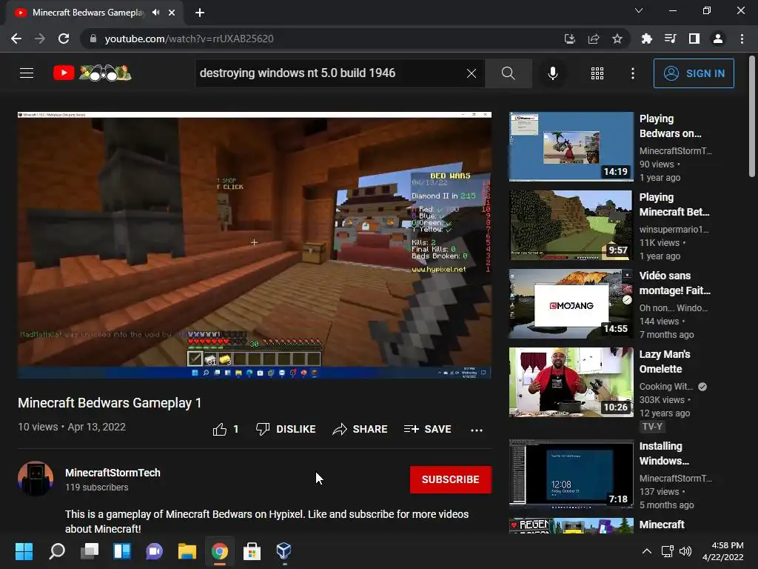Start voice search with the microphone icon
Screen dimensions: 758x569
coord(552,73)
